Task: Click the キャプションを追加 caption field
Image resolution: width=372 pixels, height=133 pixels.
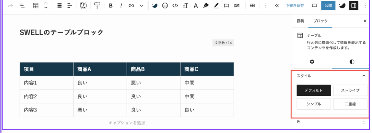Action: [x=127, y=123]
